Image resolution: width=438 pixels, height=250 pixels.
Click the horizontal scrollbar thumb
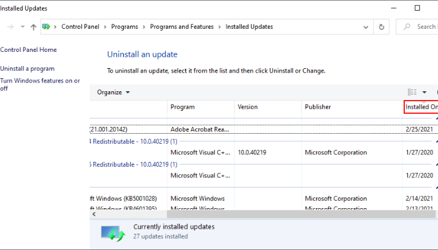[301, 214]
